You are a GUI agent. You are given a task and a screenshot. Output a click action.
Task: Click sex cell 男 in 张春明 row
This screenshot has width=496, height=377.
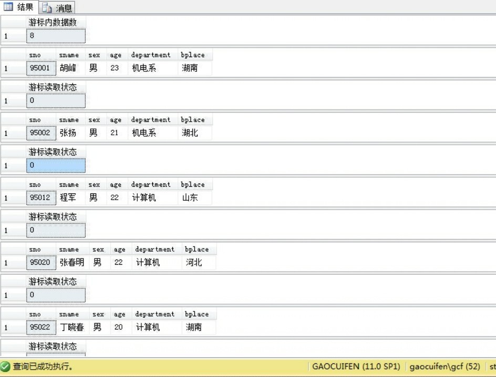[100, 262]
